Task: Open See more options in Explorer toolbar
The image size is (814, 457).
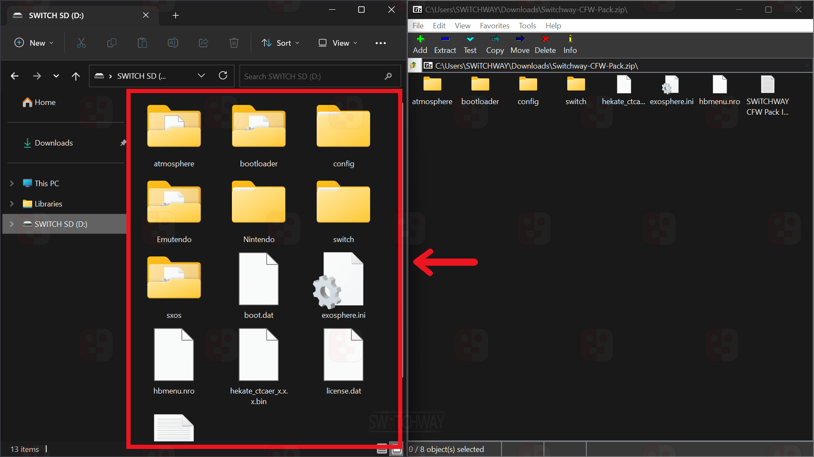Action: click(x=381, y=43)
